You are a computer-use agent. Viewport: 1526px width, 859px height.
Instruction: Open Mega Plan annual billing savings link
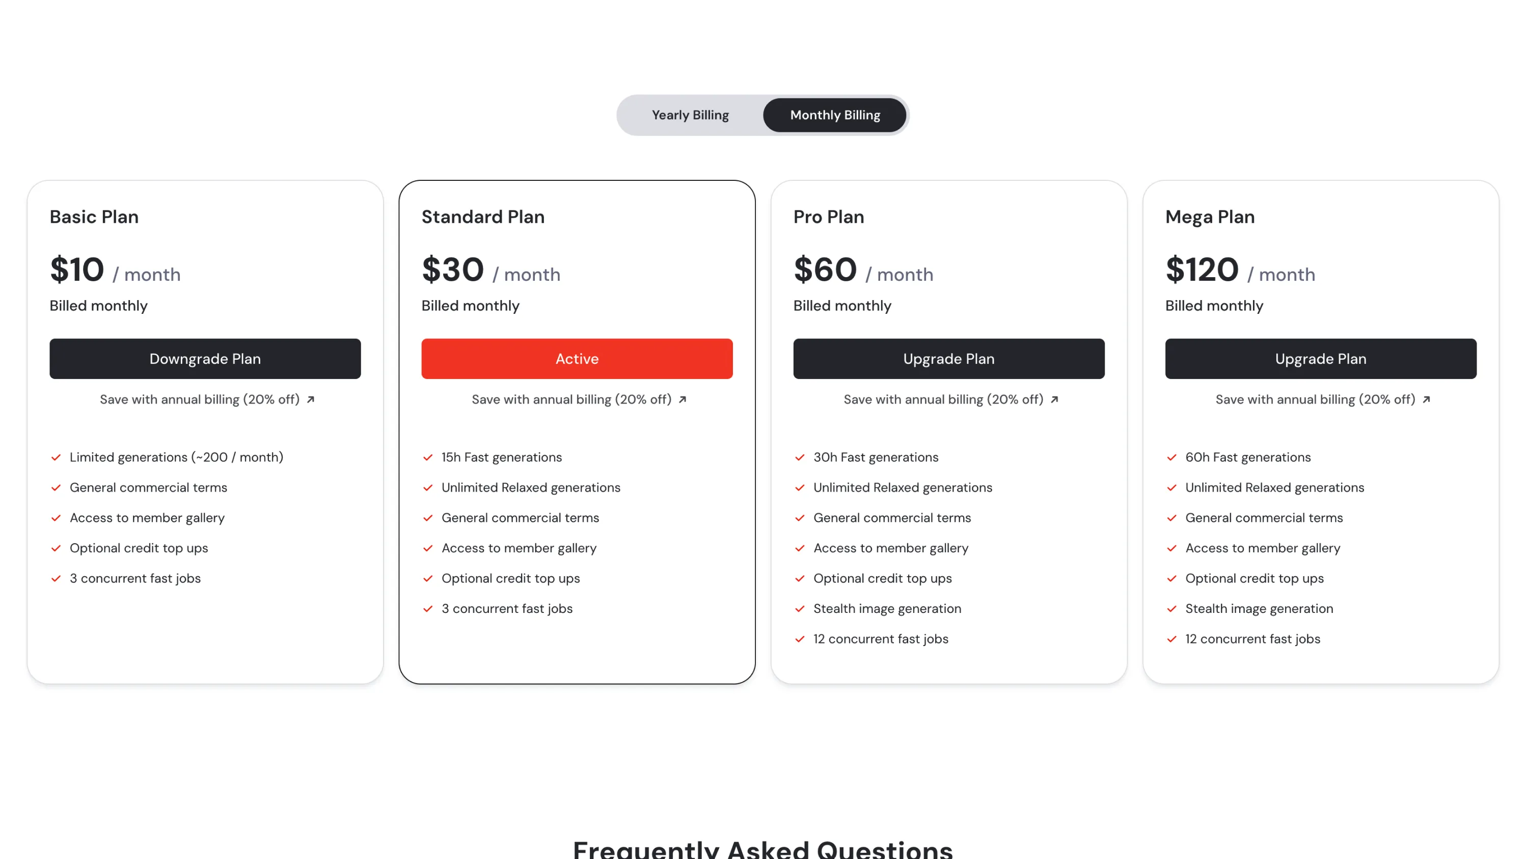point(1315,400)
